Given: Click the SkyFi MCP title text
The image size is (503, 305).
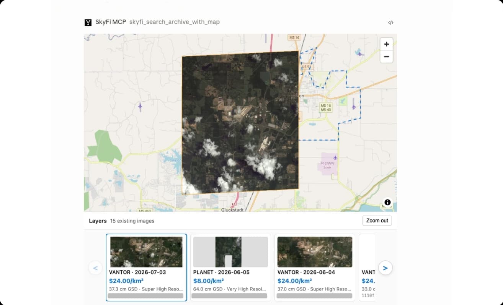Looking at the screenshot, I should click(x=111, y=22).
